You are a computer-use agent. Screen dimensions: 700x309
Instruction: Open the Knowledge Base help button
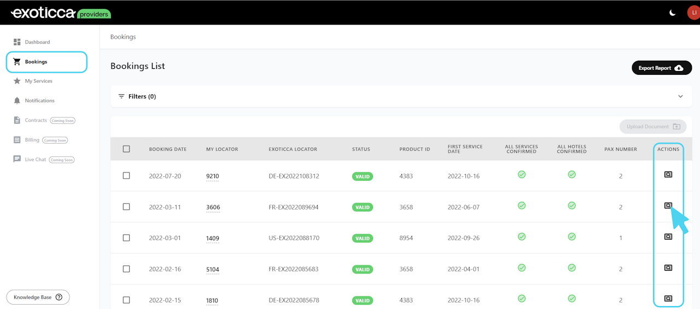tap(38, 297)
